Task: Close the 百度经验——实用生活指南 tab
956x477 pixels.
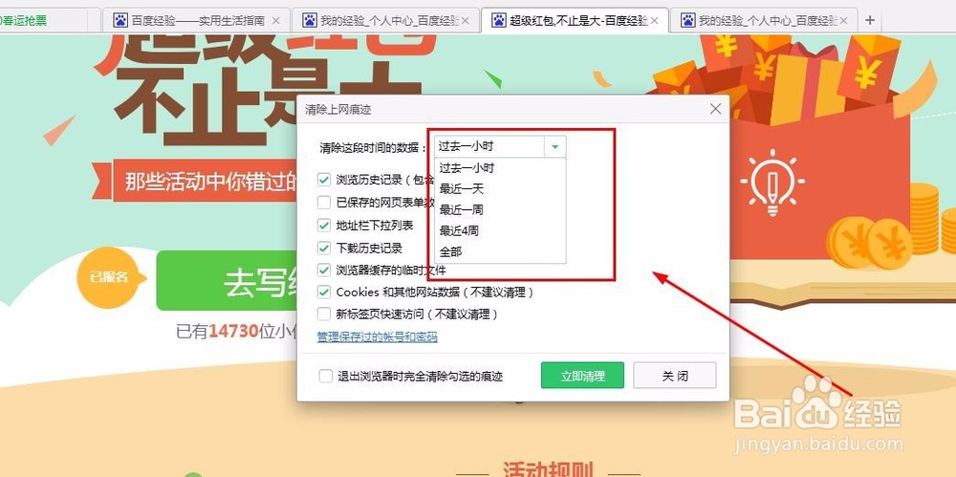Action: pyautogui.click(x=275, y=21)
